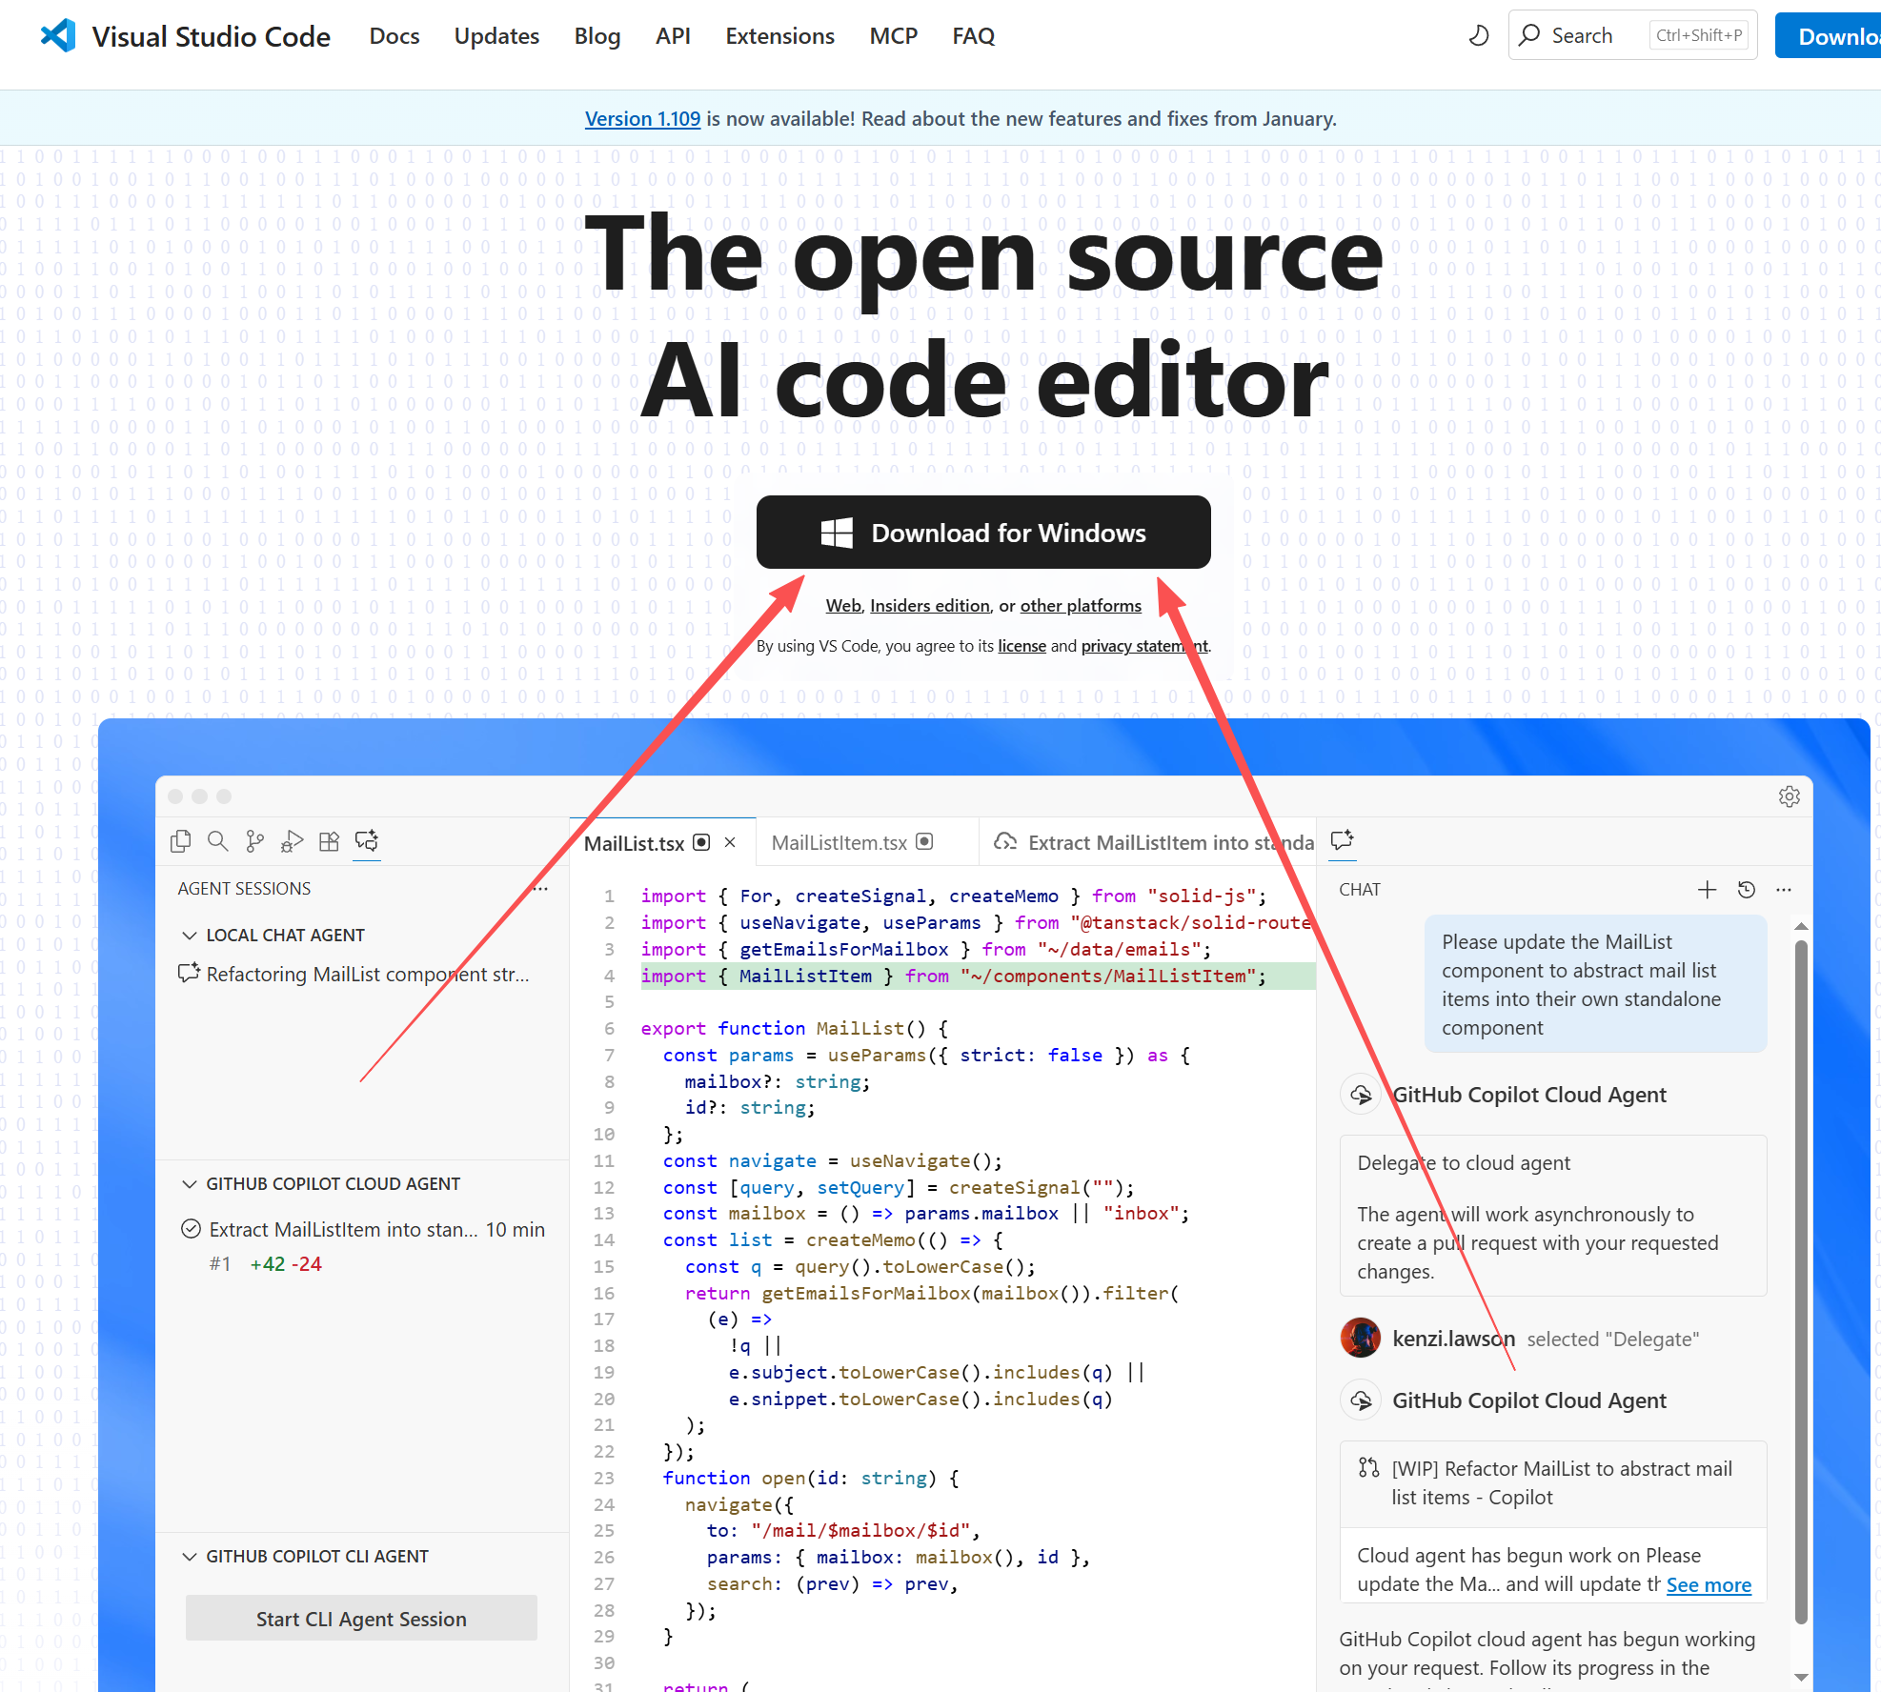The width and height of the screenshot is (1881, 1692).
Task: Collapse the GITHUB COPILOT CLOUD AGENT section
Action: [x=190, y=1184]
